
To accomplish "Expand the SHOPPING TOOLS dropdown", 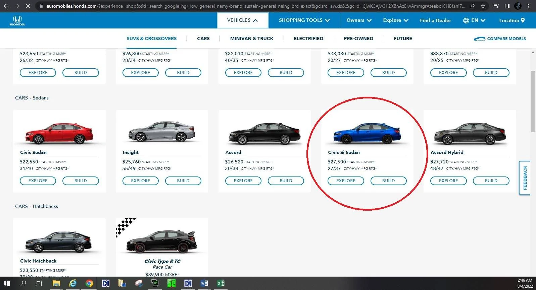I will tap(304, 20).
